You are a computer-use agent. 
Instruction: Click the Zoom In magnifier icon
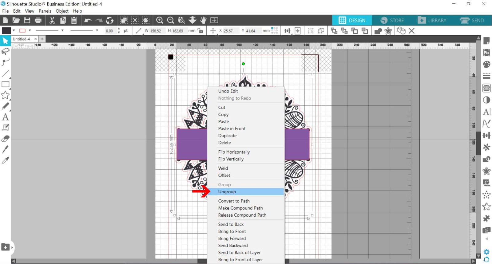coord(160,20)
